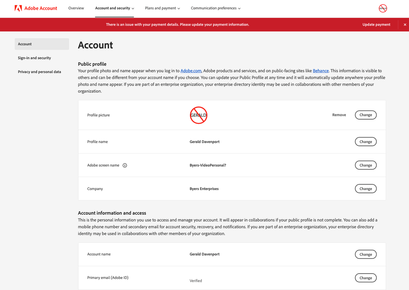The width and height of the screenshot is (409, 290).
Task: Click the Adobe screen name info icon
Action: pyautogui.click(x=125, y=165)
